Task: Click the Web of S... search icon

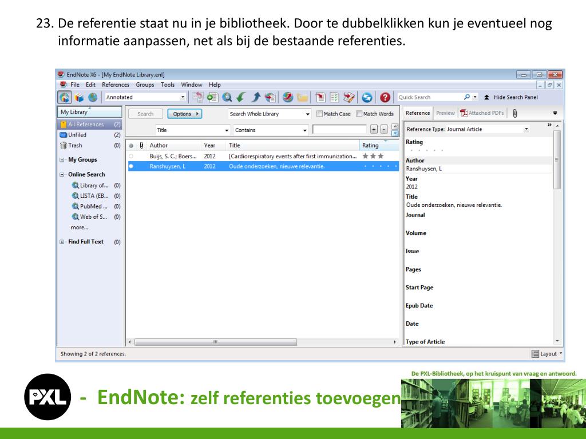Action: click(75, 217)
